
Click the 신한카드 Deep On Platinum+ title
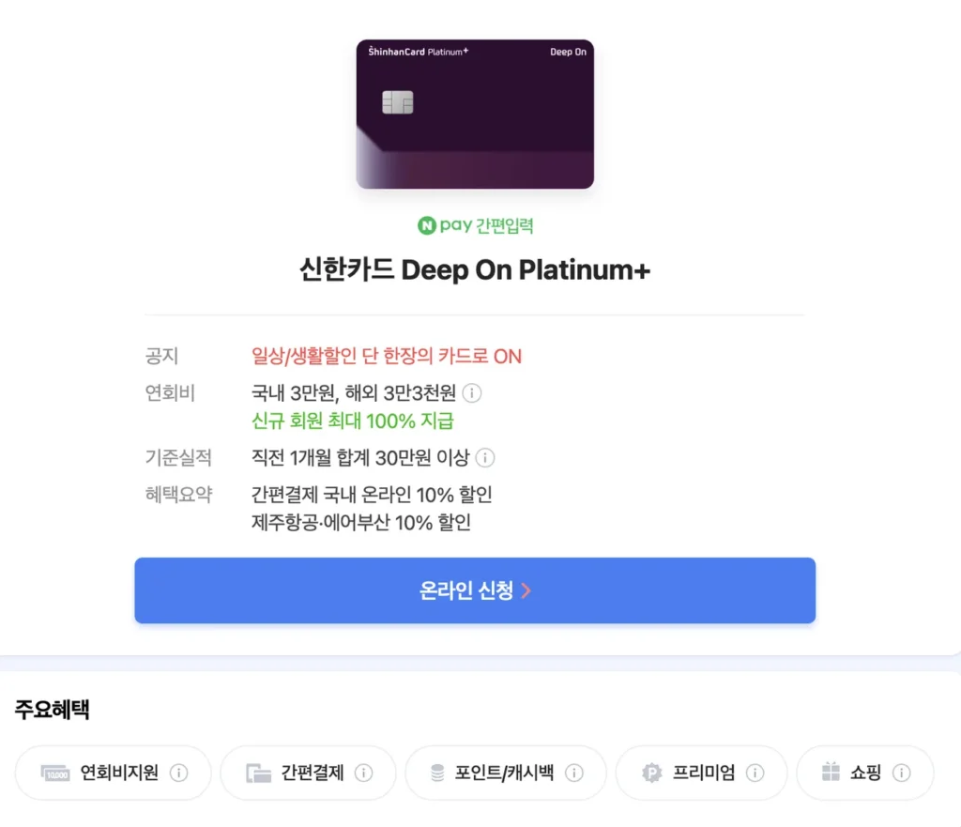pyautogui.click(x=475, y=269)
